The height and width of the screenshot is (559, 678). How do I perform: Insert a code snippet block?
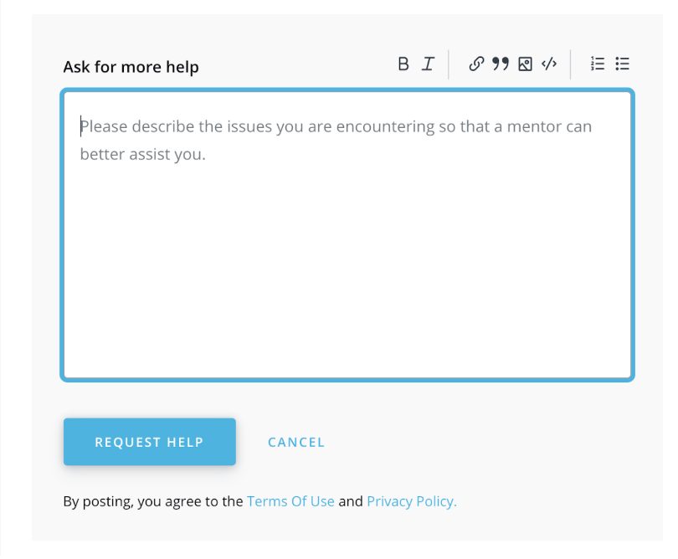[x=549, y=64]
